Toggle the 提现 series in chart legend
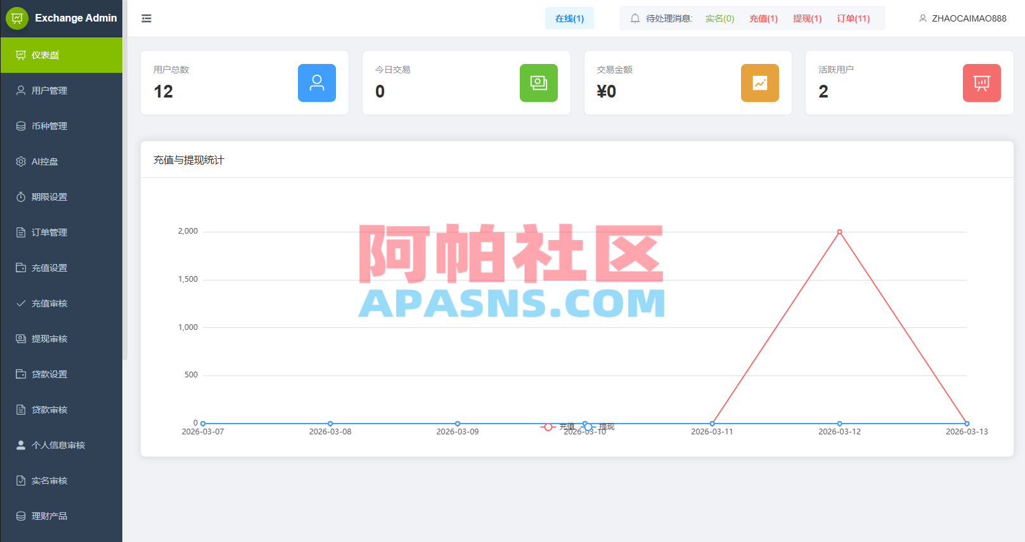The height and width of the screenshot is (542, 1025). (x=598, y=427)
